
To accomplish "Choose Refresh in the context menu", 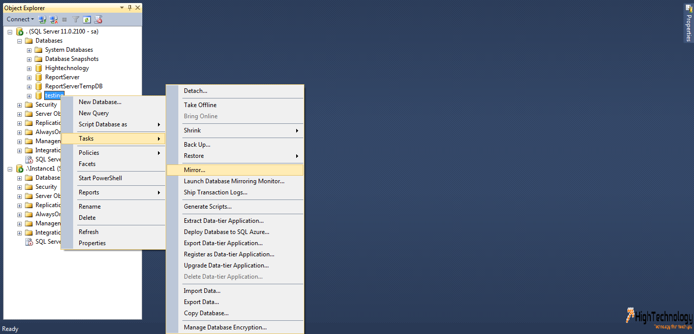I will click(113, 232).
